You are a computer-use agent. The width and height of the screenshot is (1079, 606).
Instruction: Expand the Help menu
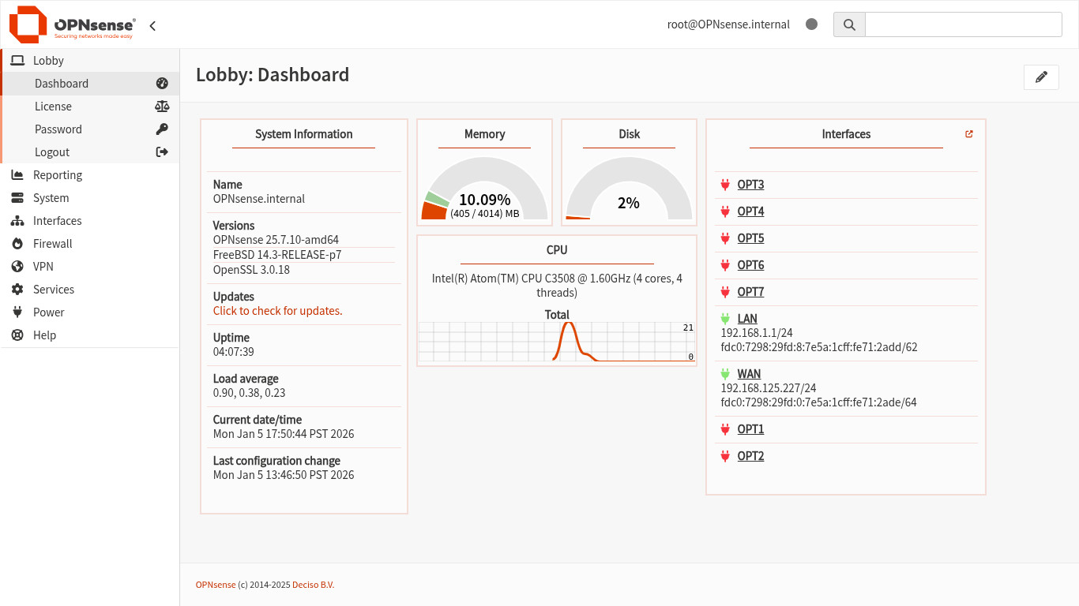pyautogui.click(x=90, y=335)
